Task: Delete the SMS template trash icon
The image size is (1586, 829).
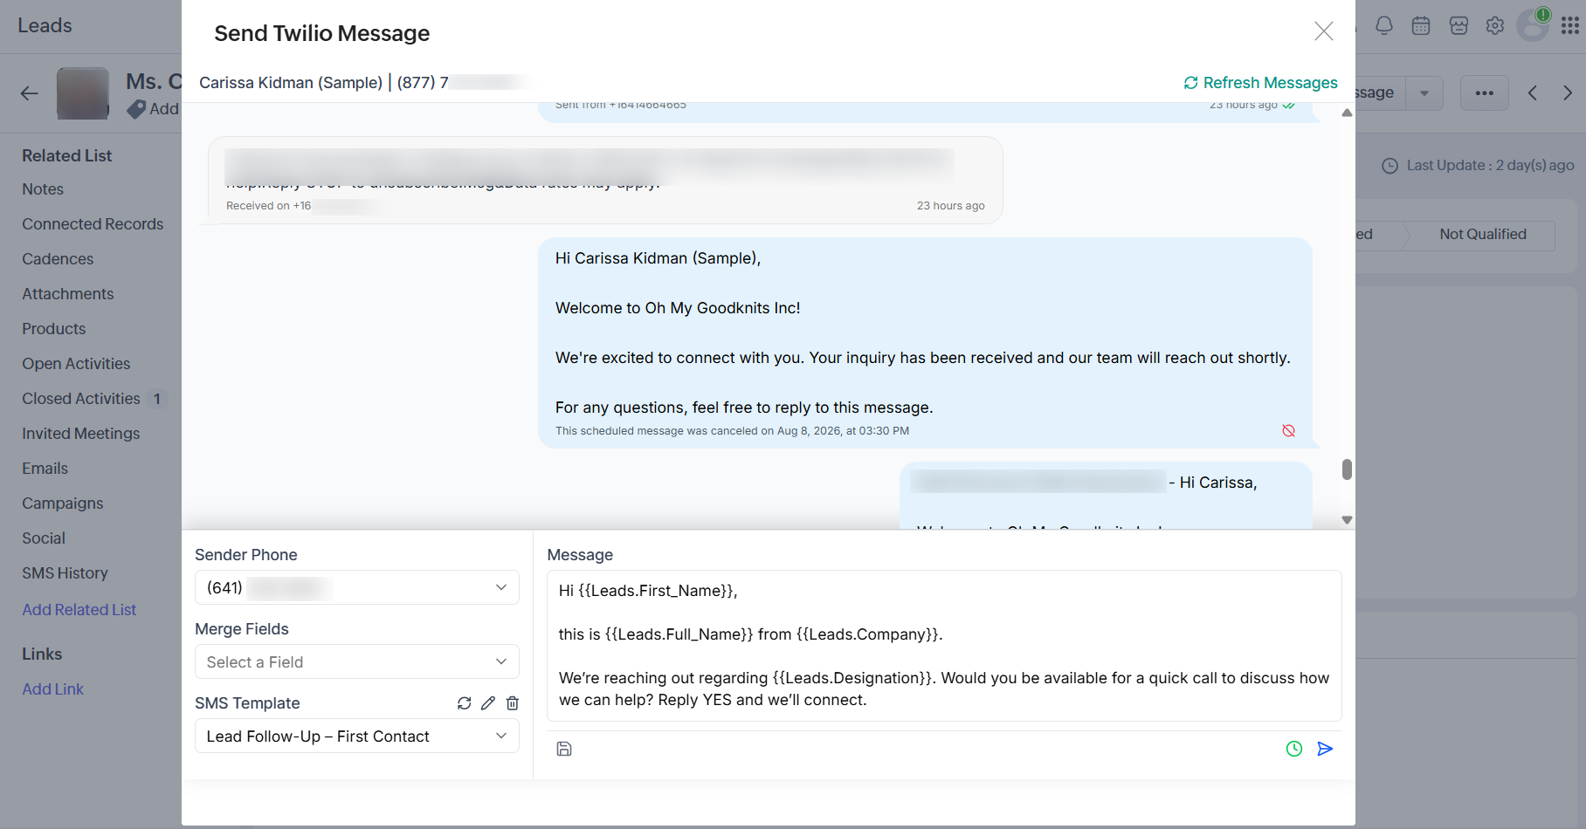Action: tap(513, 703)
